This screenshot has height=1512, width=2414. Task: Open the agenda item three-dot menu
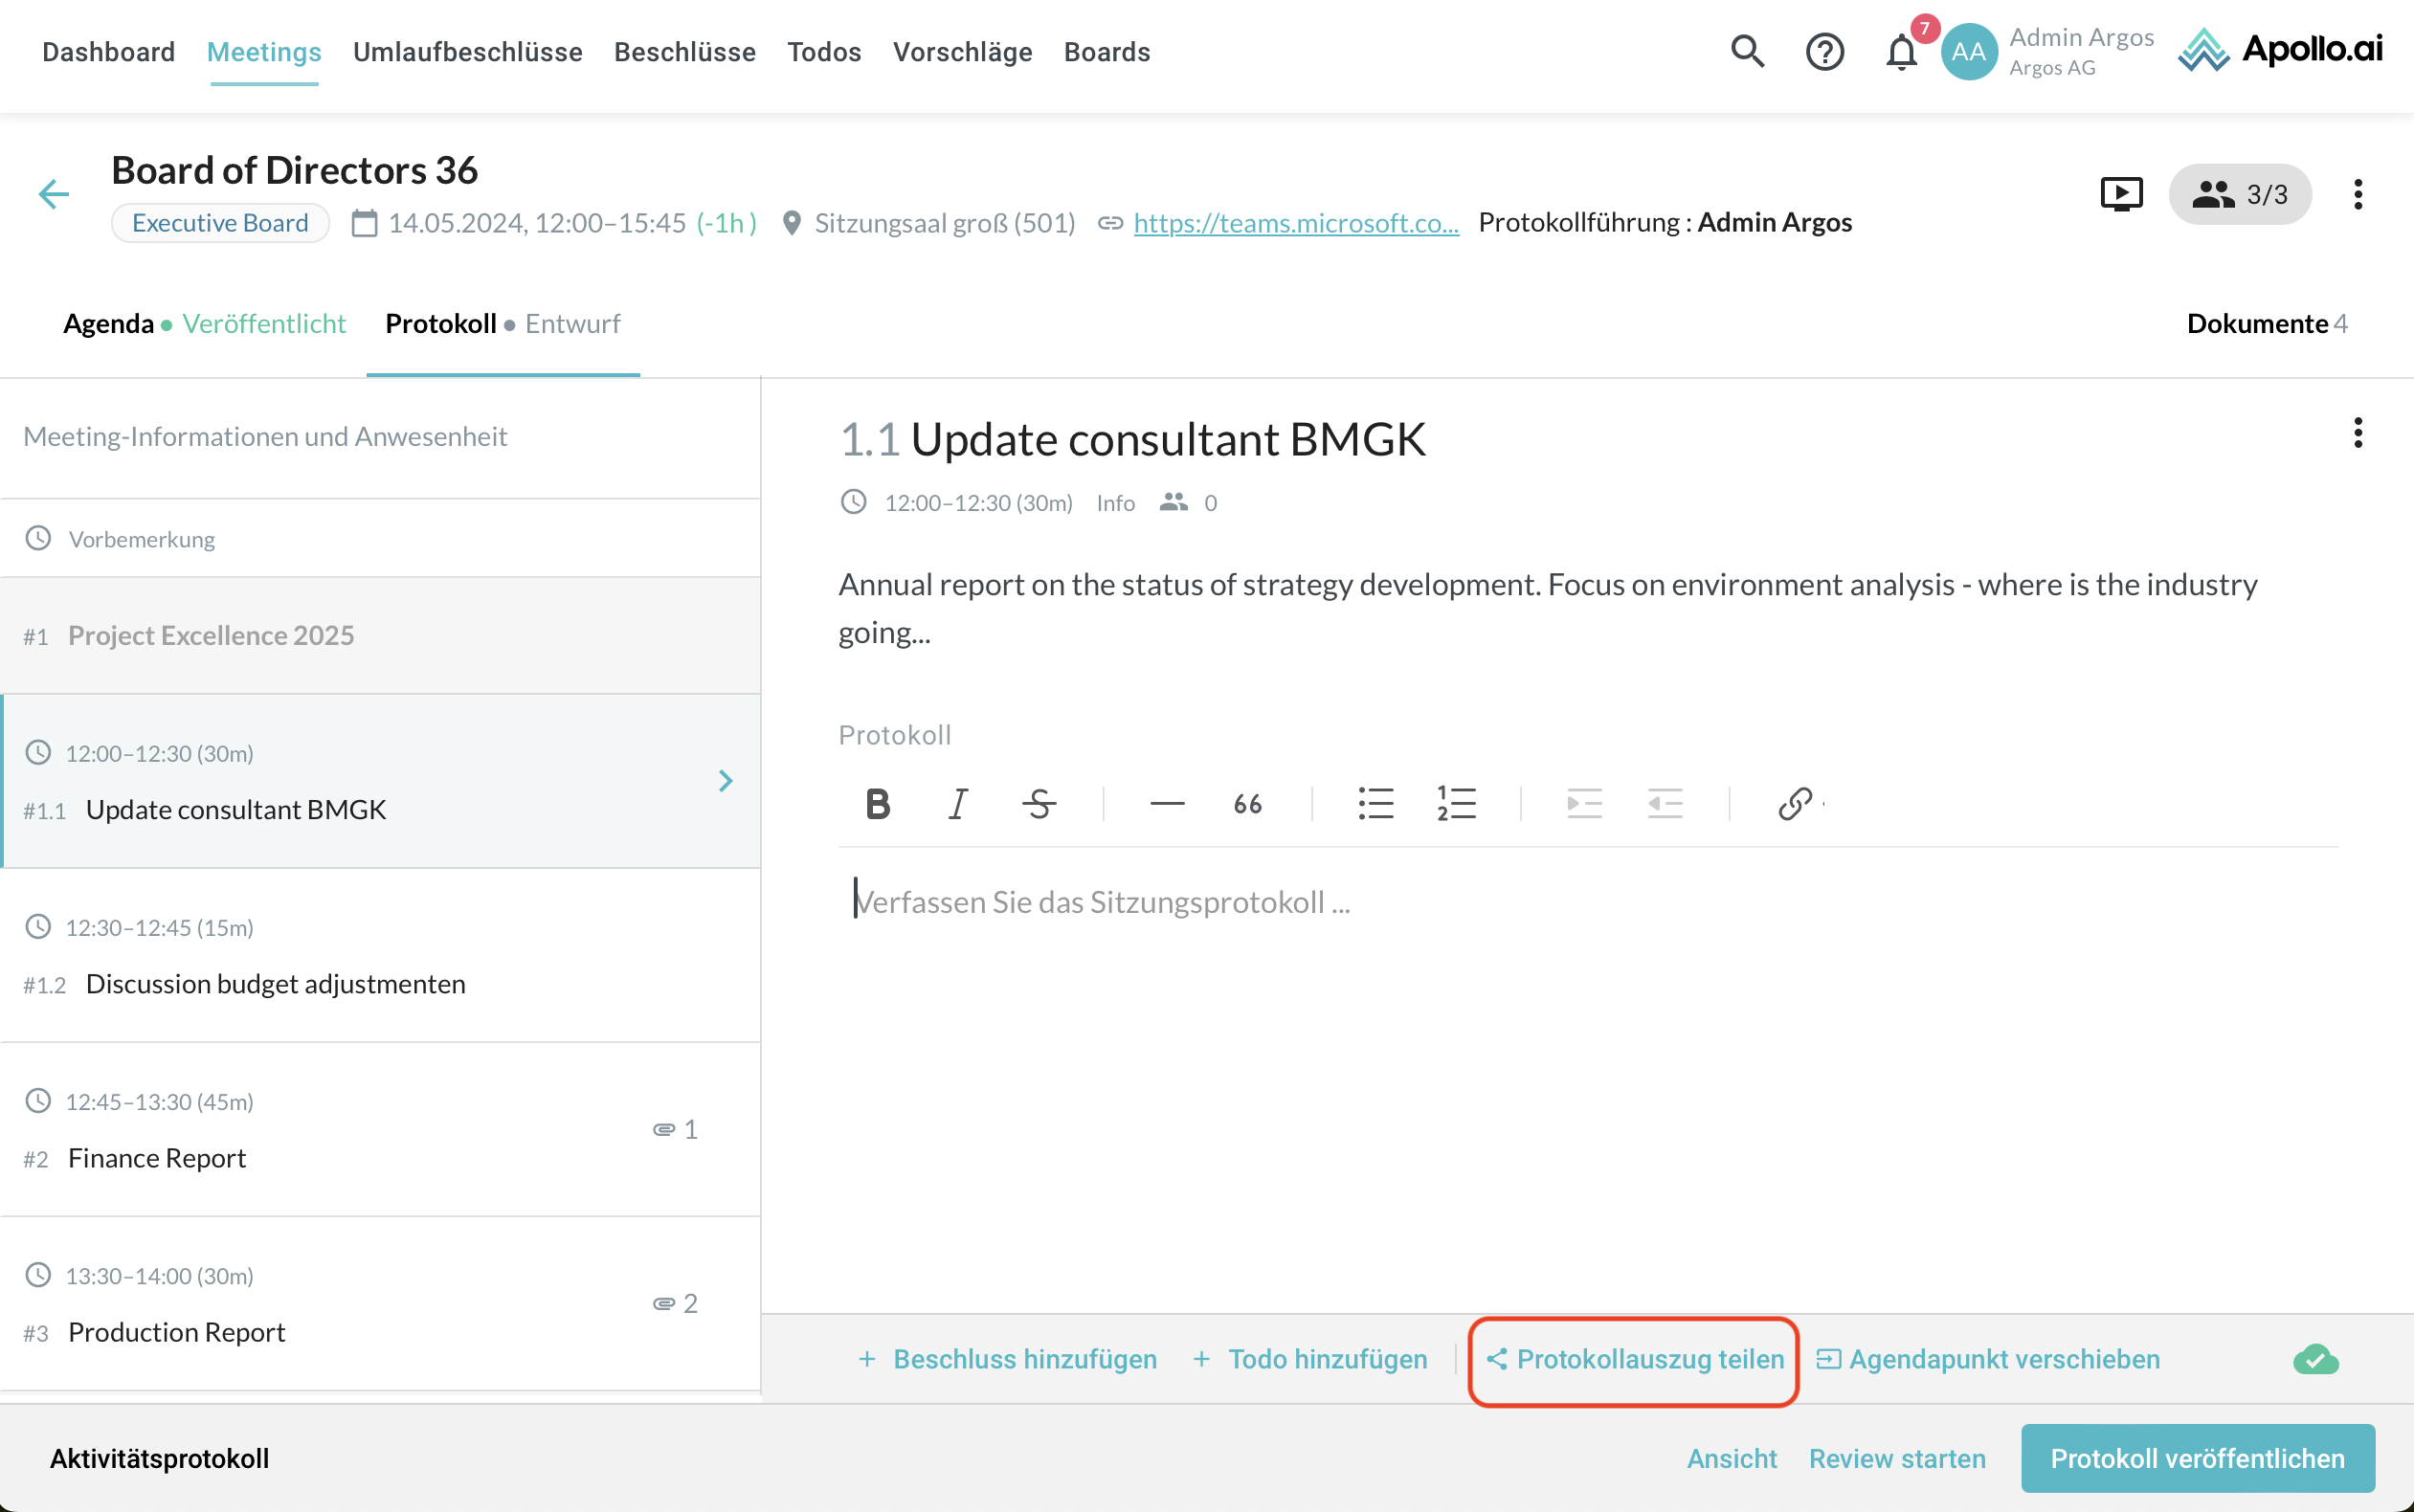point(2358,433)
